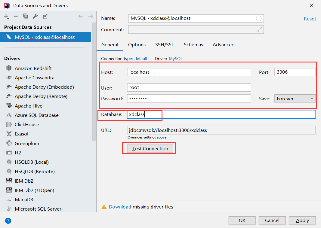
Task: Click the Apply button
Action: [x=302, y=220]
